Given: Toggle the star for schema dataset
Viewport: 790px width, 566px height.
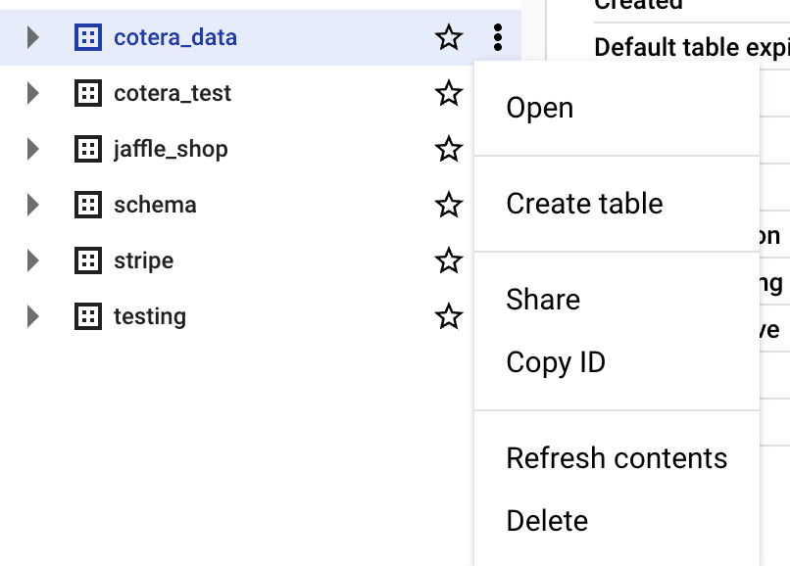Looking at the screenshot, I should tap(449, 206).
